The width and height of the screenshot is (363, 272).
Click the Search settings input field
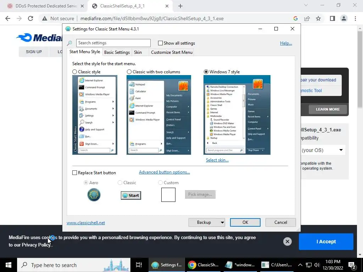click(113, 43)
